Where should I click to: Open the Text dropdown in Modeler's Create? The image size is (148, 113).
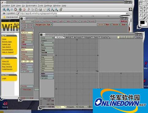click(x=47, y=68)
